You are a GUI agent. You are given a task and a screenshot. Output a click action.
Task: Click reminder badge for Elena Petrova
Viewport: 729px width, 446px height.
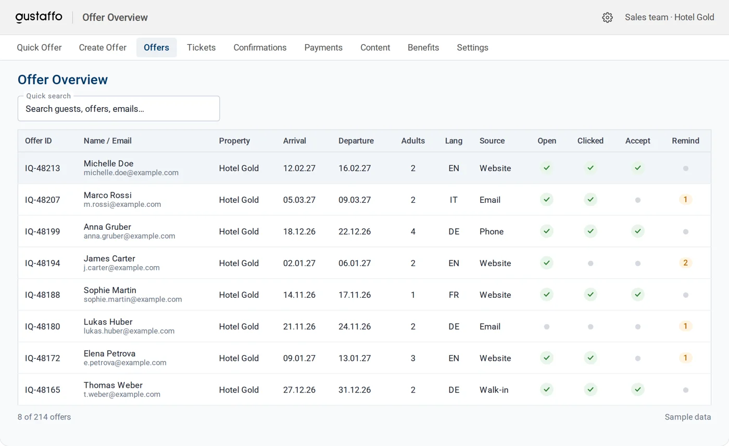(x=685, y=358)
